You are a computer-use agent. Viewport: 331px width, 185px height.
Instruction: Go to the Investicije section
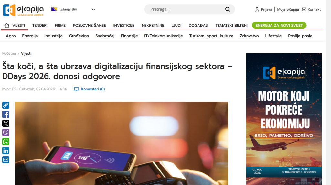(123, 25)
